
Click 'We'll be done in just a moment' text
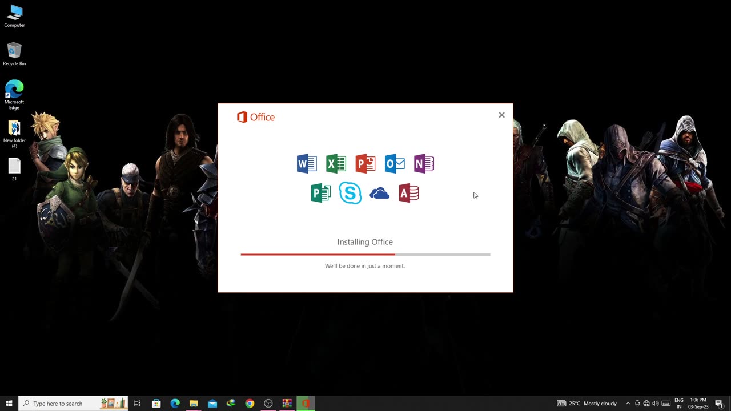365,266
